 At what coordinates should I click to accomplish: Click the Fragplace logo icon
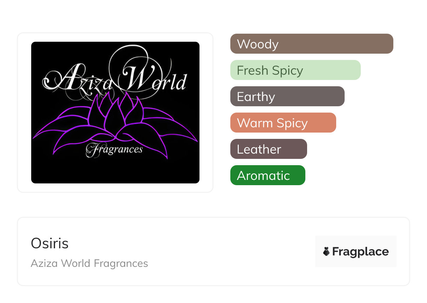click(356, 251)
